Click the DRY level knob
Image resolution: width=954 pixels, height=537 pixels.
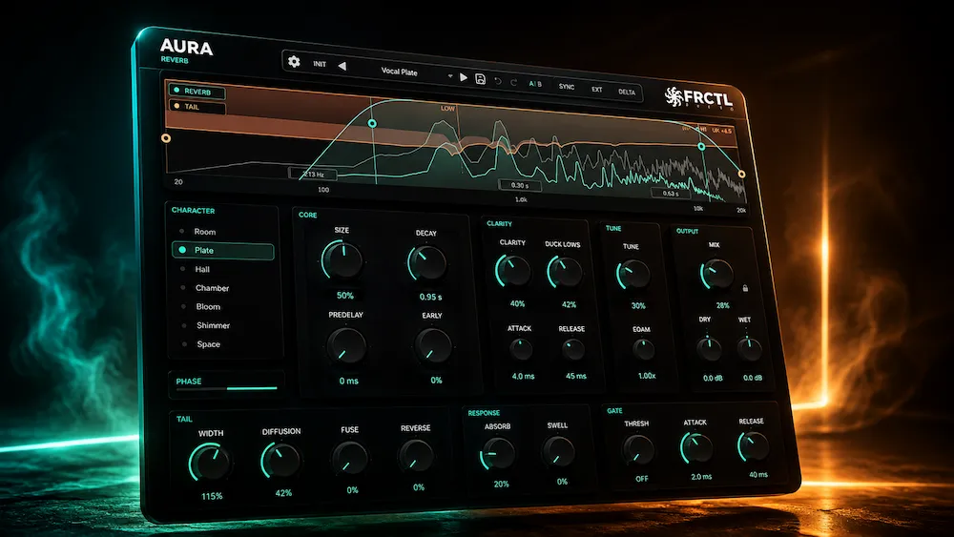click(709, 348)
